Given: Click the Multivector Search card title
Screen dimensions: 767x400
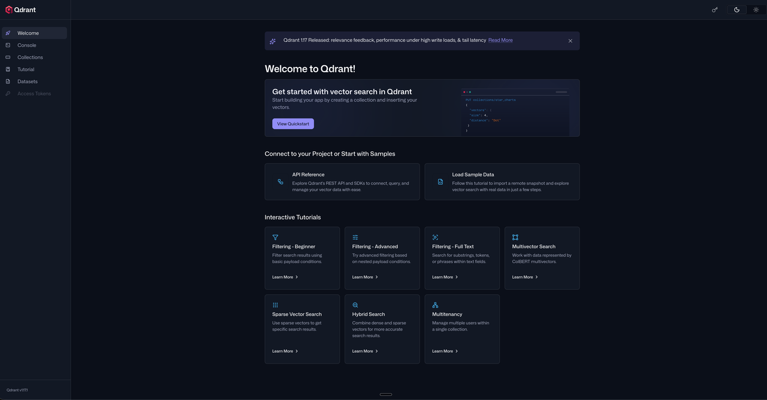Looking at the screenshot, I should (x=534, y=246).
